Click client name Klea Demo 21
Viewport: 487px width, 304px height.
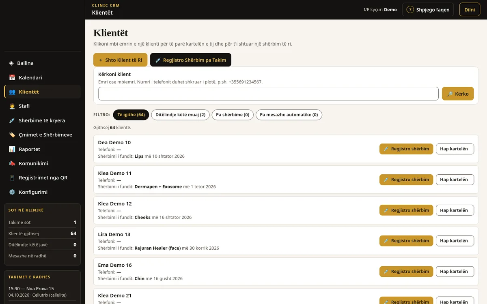[115, 295]
